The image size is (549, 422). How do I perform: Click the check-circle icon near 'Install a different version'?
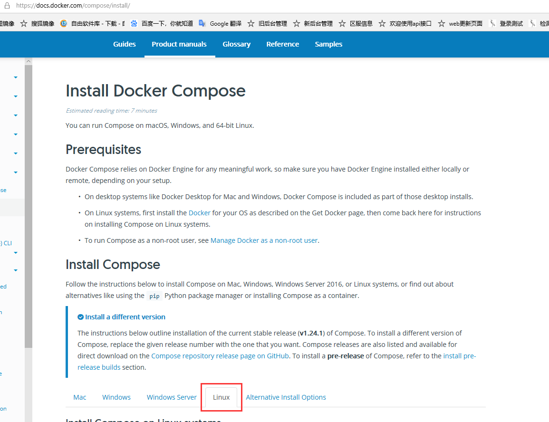click(x=80, y=317)
